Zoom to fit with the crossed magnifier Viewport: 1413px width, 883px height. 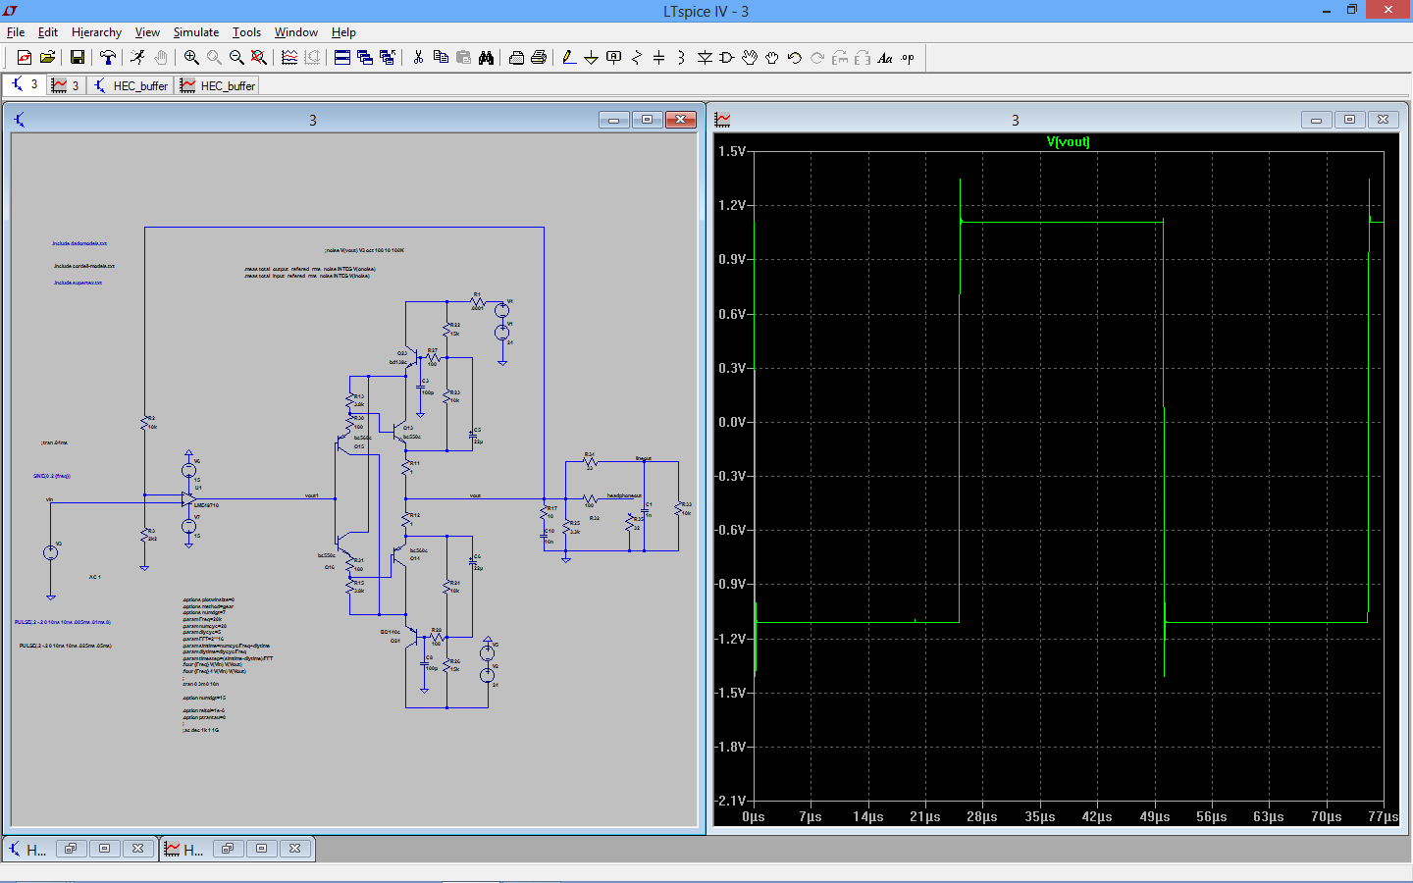(x=259, y=58)
